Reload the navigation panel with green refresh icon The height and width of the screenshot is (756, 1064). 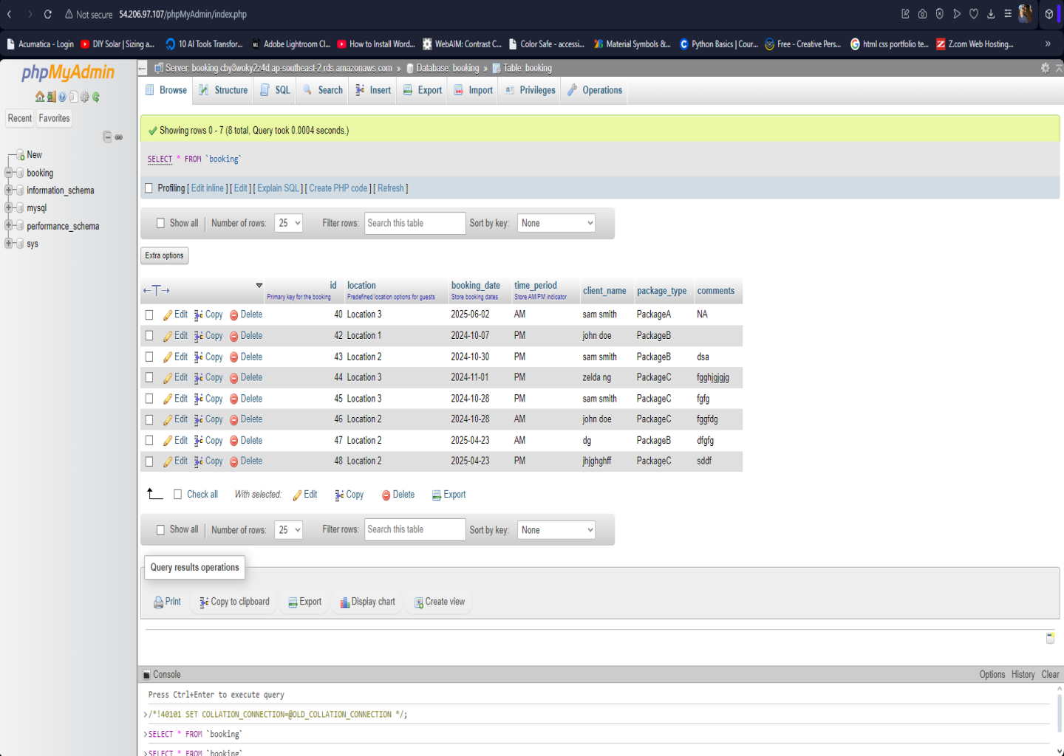pos(96,97)
